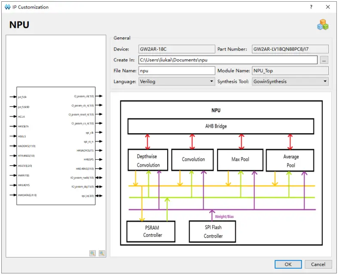The height and width of the screenshot is (276, 339).
Task: Click the IP Customization window title icon
Action: [x=6, y=7]
